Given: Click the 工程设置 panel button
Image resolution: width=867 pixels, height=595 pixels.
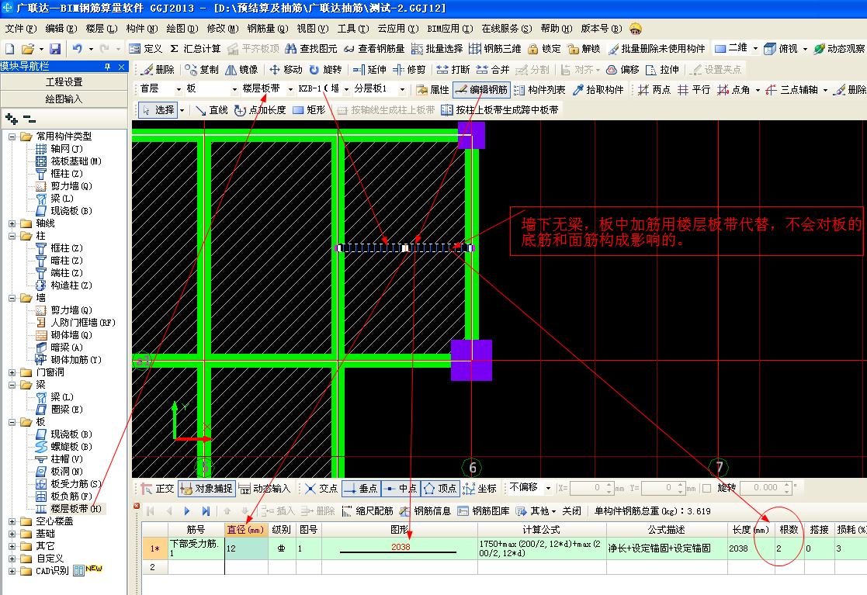Looking at the screenshot, I should (x=64, y=81).
